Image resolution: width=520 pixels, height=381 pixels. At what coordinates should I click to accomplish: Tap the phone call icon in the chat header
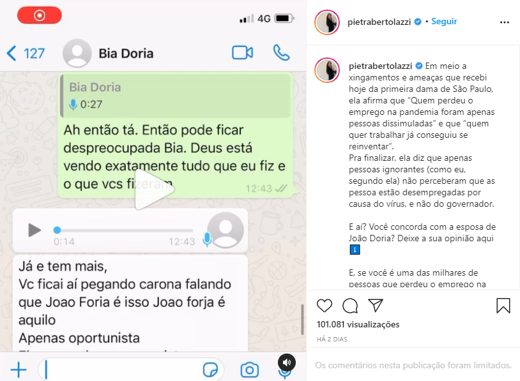[281, 53]
